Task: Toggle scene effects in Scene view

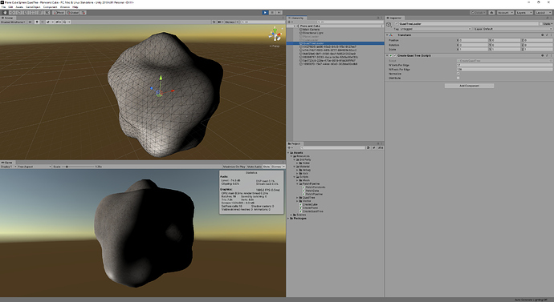Action: [48, 22]
